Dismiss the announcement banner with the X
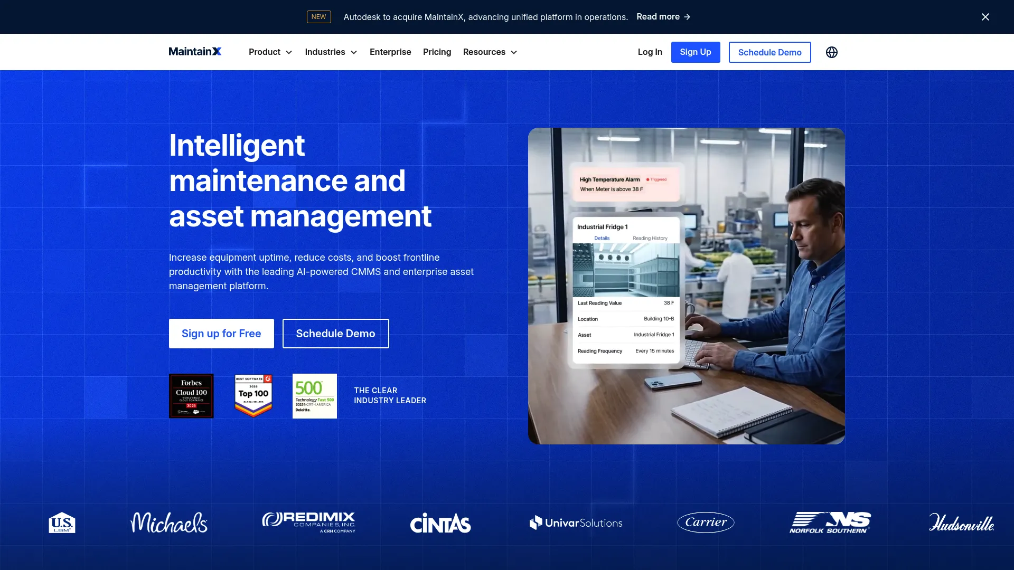The width and height of the screenshot is (1014, 570). click(985, 17)
